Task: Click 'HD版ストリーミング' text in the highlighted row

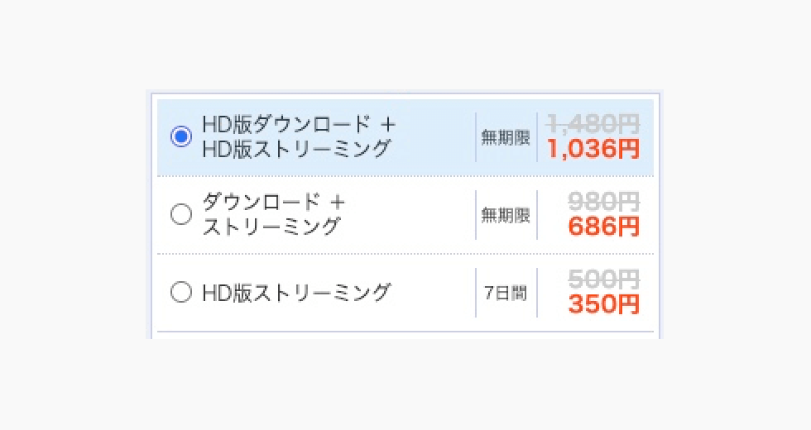Action: pyautogui.click(x=296, y=149)
